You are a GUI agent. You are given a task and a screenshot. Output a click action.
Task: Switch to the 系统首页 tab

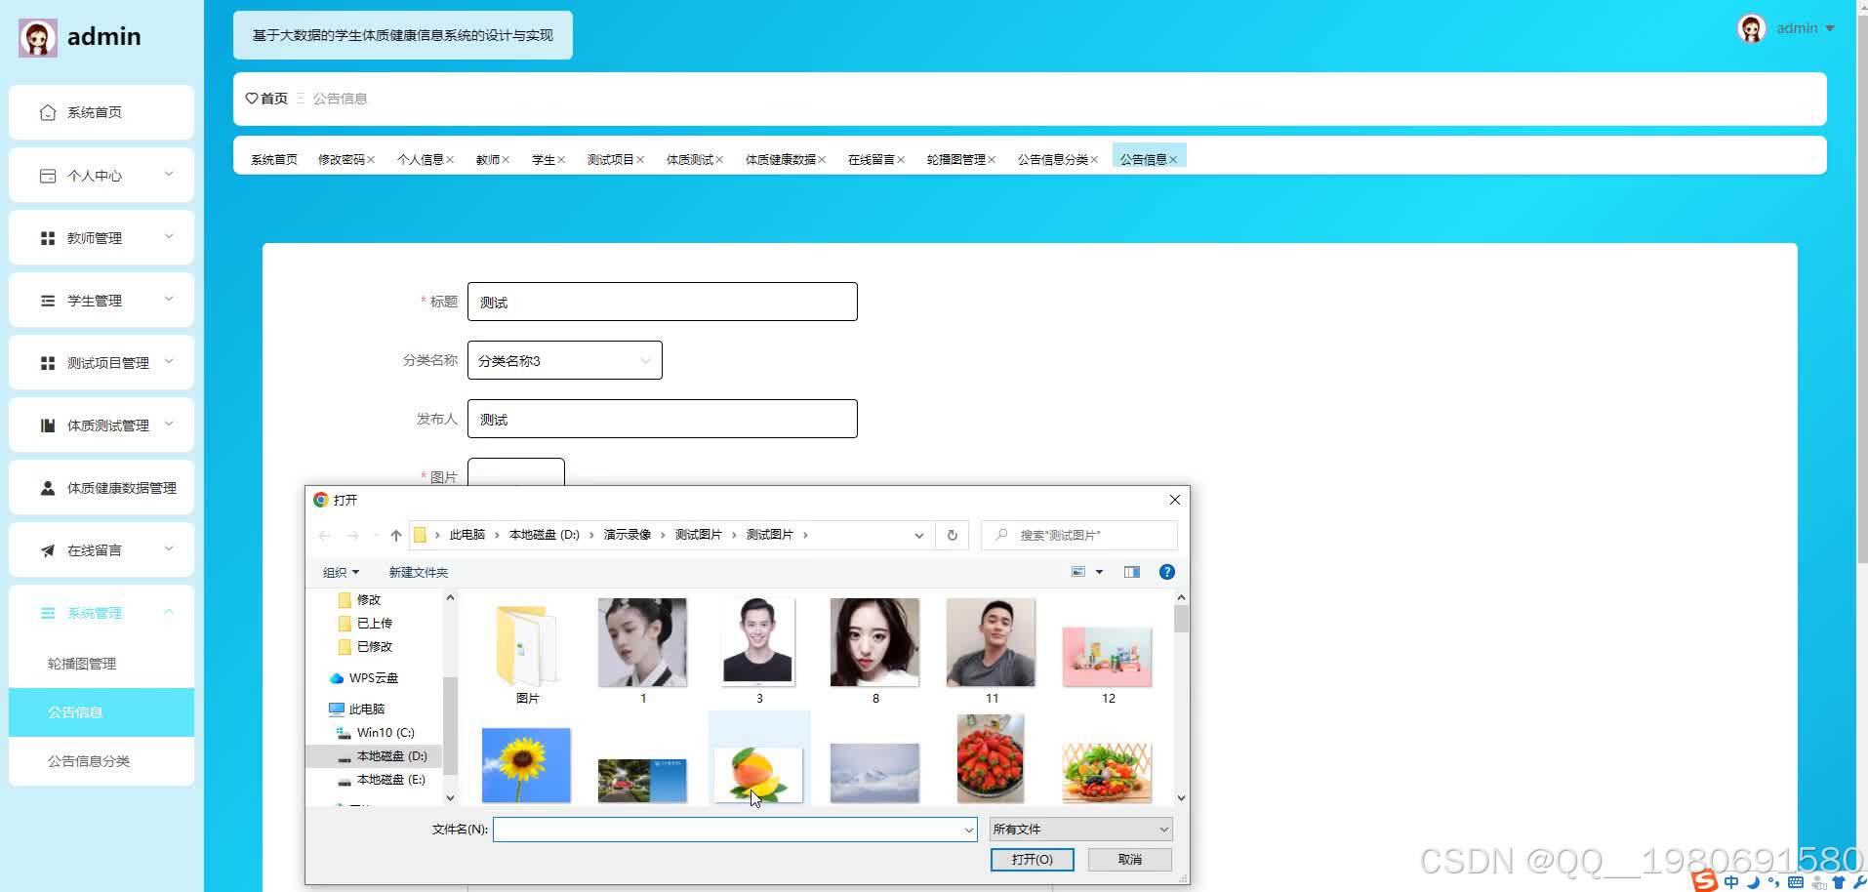(274, 160)
